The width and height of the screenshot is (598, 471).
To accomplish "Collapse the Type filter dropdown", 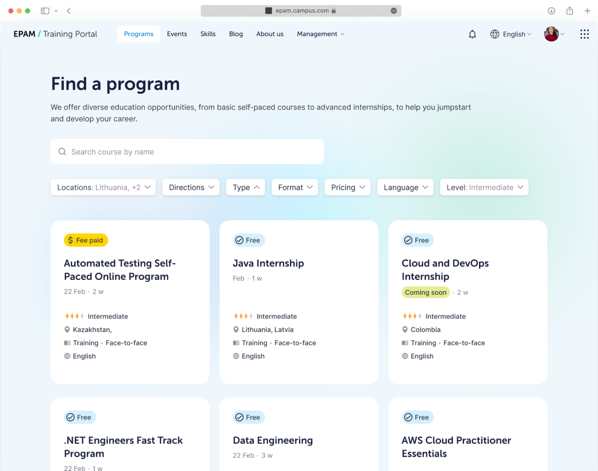I will 245,187.
